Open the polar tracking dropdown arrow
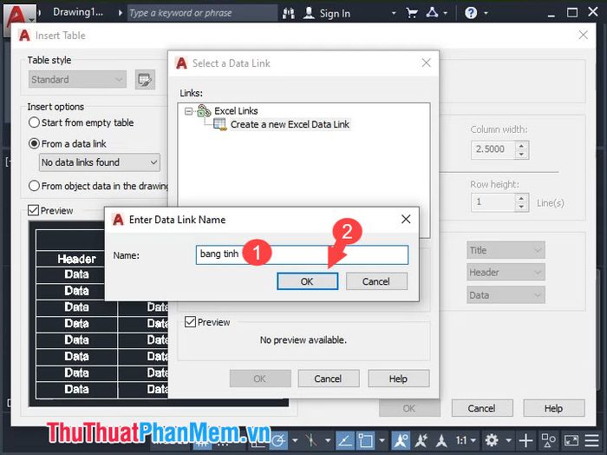Image resolution: width=607 pixels, height=455 pixels. pyautogui.click(x=296, y=440)
